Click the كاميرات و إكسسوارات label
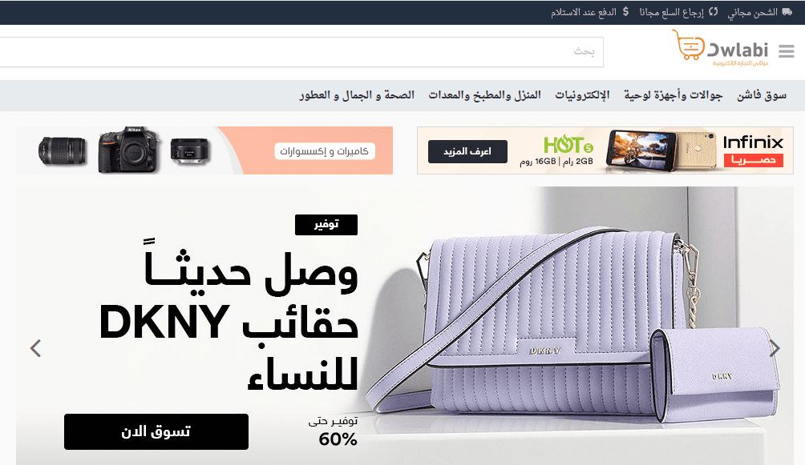805x465 pixels. click(325, 151)
